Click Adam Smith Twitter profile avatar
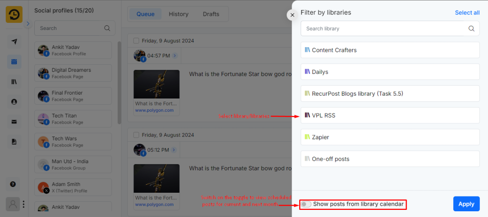This screenshot has height=217, width=488. (43, 187)
